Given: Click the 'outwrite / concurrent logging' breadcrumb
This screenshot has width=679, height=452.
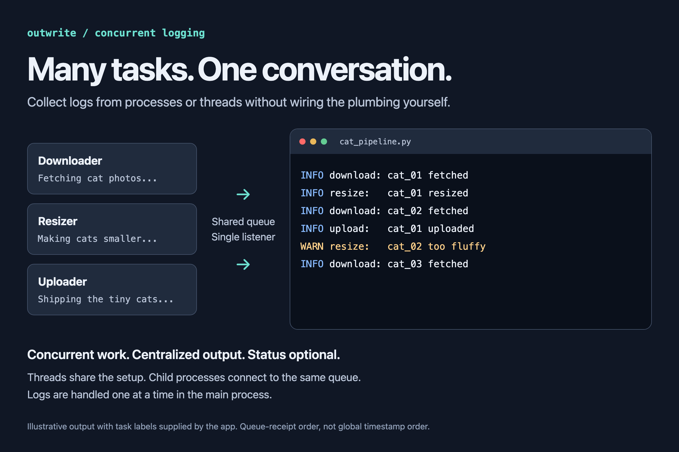Looking at the screenshot, I should tap(116, 33).
